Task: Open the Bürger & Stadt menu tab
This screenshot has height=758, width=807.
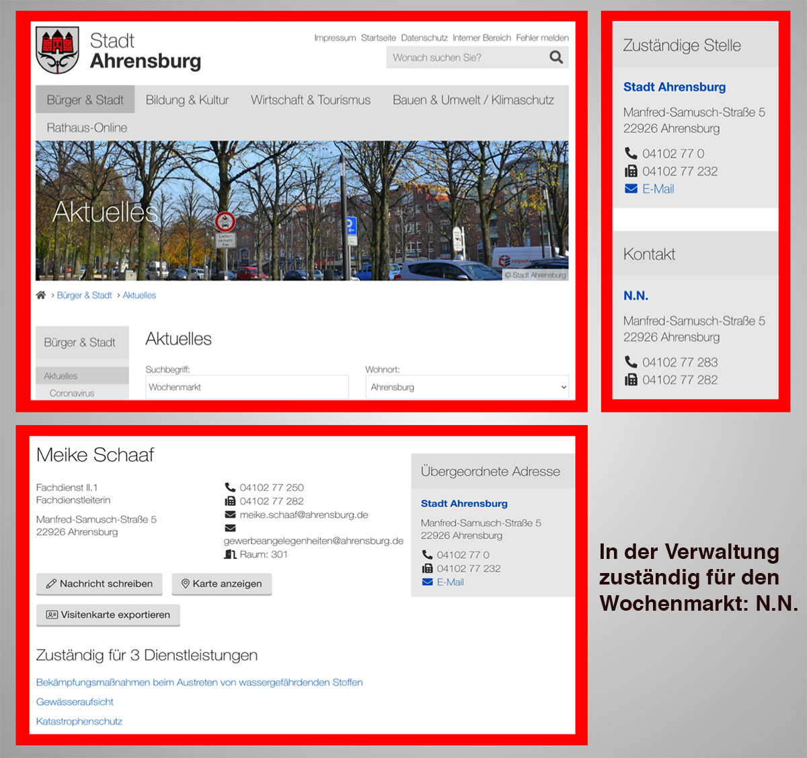Action: coord(85,100)
